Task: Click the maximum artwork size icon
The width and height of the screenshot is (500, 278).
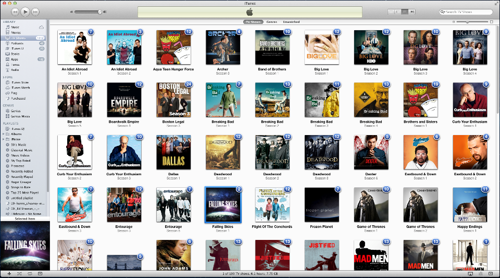Action: (x=491, y=22)
